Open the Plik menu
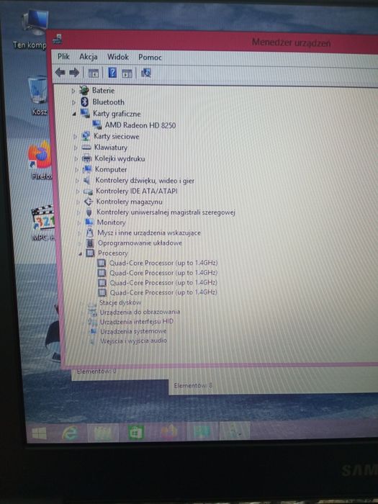Screen dimensions: 378x504 tap(63, 57)
